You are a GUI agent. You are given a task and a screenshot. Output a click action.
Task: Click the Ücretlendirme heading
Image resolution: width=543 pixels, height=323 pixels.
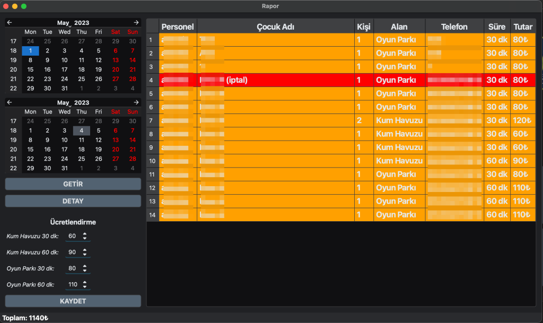[73, 222]
